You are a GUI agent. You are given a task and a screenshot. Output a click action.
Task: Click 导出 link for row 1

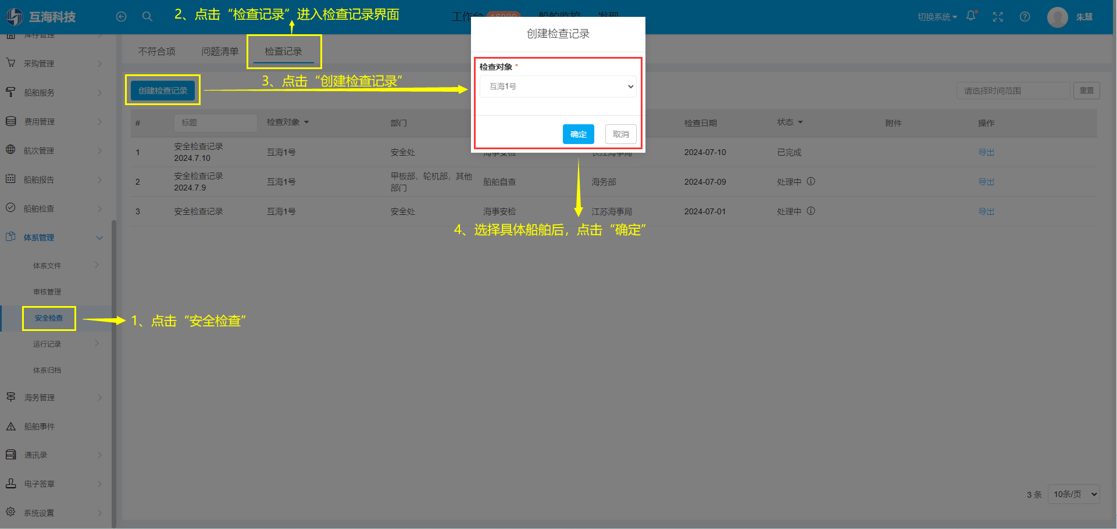pos(986,152)
